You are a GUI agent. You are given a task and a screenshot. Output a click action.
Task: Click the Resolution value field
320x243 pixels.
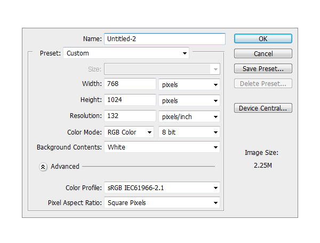pos(130,116)
